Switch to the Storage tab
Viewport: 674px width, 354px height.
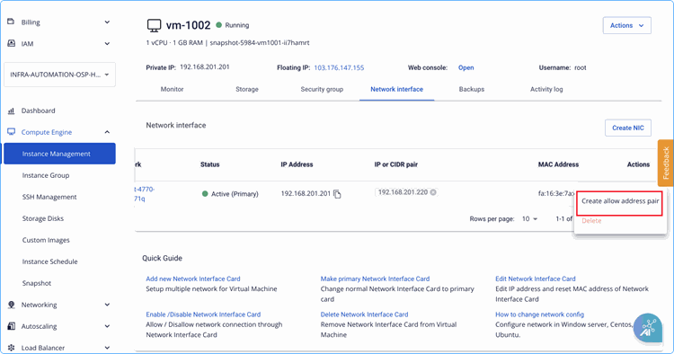point(247,89)
